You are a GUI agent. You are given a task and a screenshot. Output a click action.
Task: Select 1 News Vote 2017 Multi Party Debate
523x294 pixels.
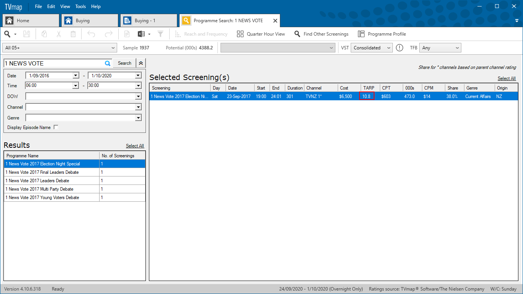pos(75,189)
